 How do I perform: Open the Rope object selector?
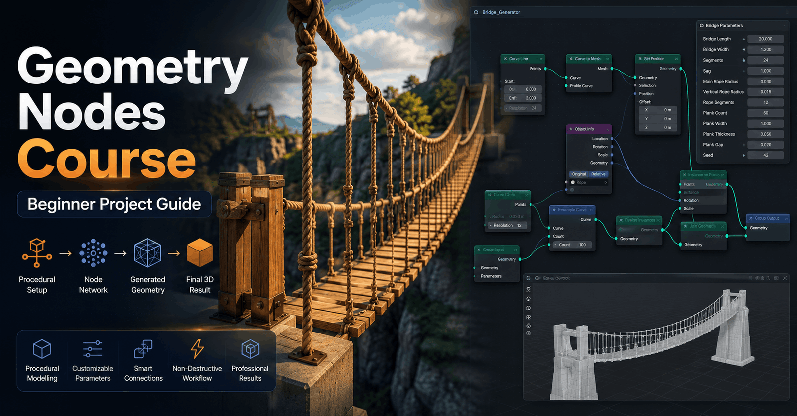tap(589, 182)
